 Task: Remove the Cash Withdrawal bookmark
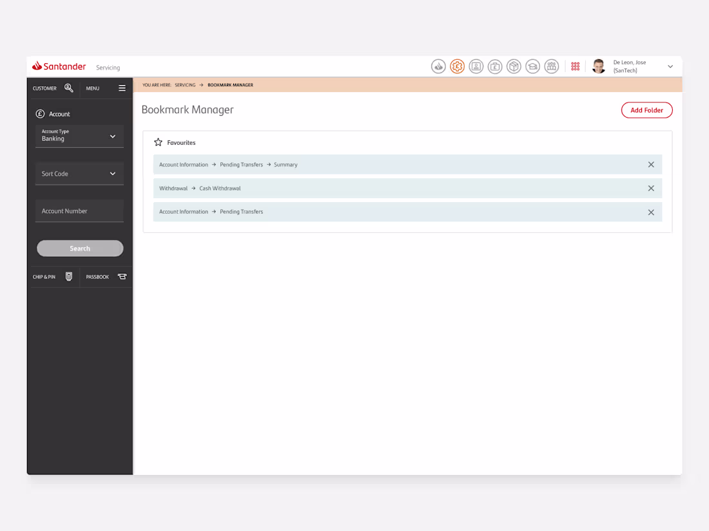[651, 188]
